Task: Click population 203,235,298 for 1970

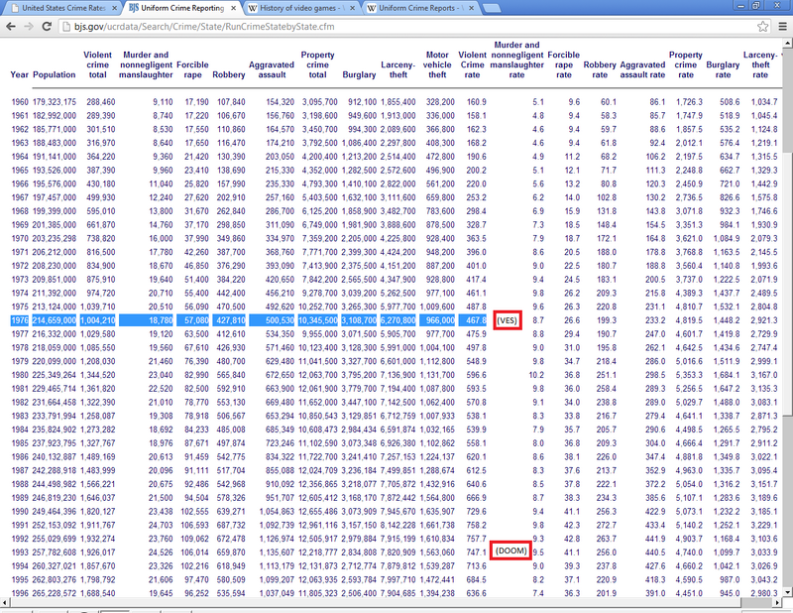Action: [x=55, y=238]
